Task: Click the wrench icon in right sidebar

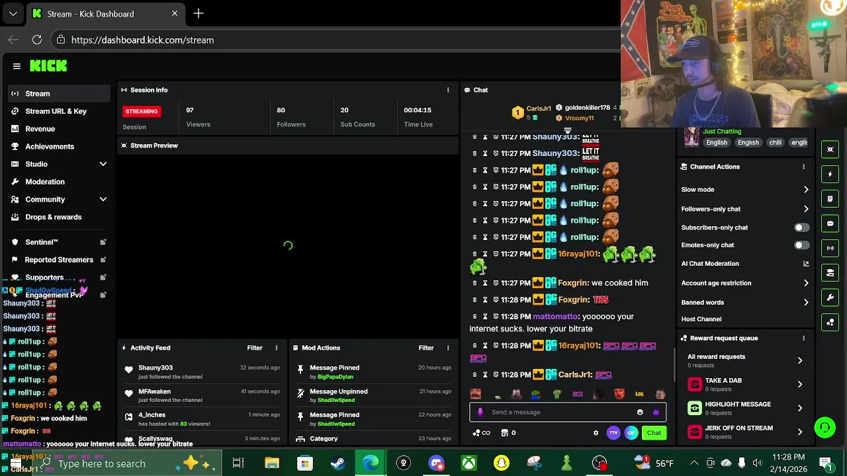Action: pos(830,297)
